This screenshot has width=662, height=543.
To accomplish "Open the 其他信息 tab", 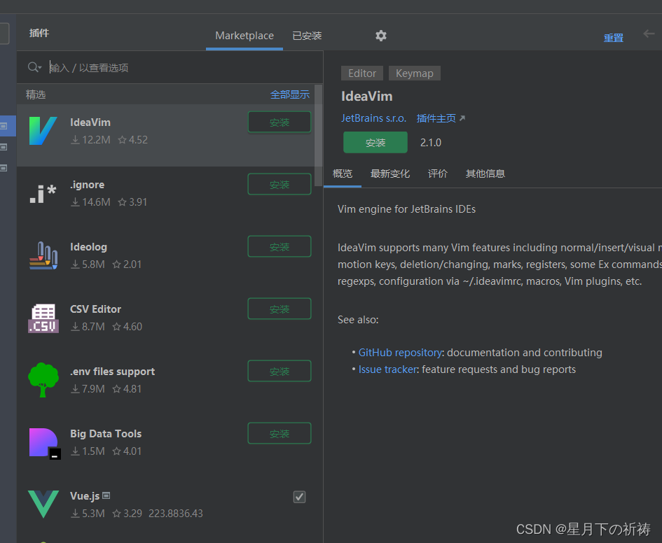I will 485,174.
